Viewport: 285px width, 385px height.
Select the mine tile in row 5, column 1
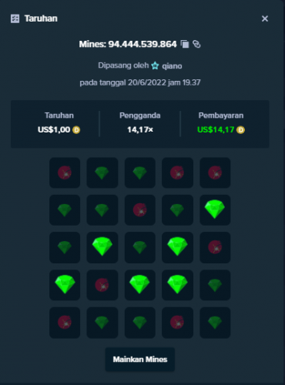pos(65,323)
